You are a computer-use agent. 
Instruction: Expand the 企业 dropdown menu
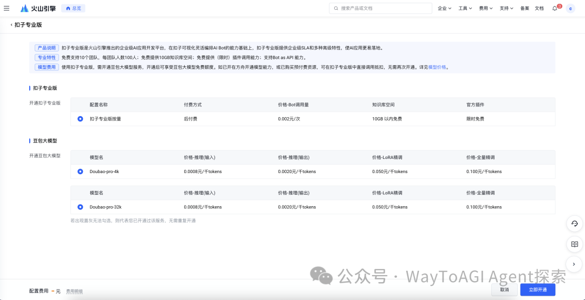[x=444, y=8]
